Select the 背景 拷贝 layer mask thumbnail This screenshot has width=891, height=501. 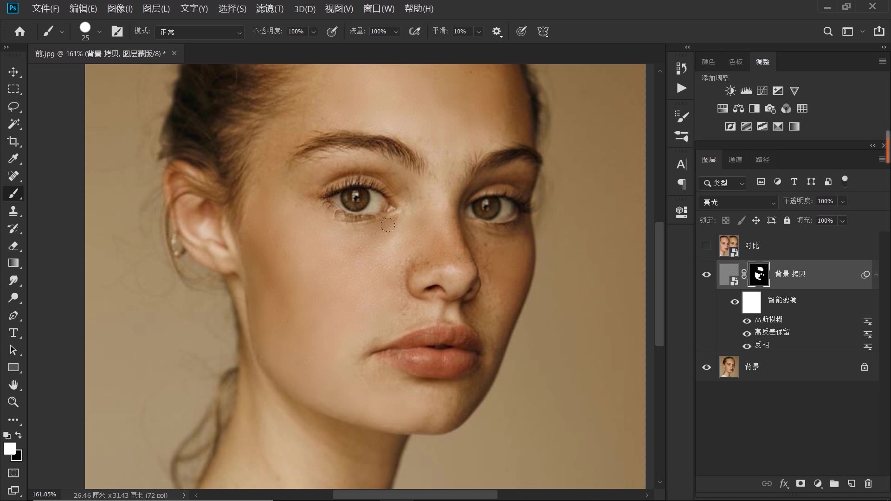[759, 274]
